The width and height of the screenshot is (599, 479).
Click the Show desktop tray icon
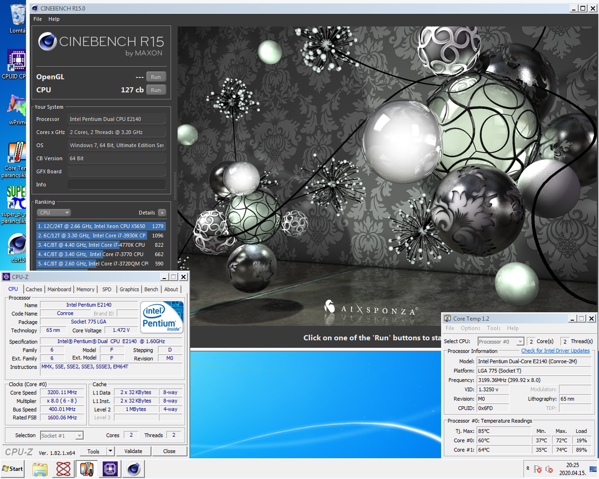pyautogui.click(x=593, y=469)
